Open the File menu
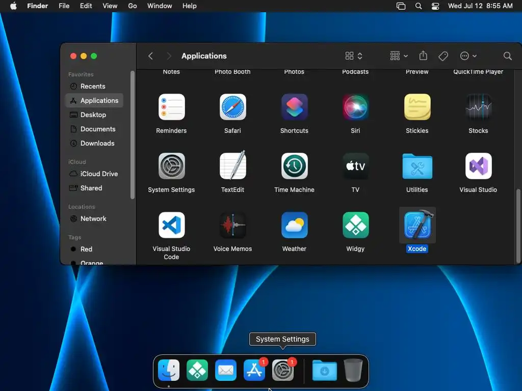The image size is (522, 391). [x=64, y=6]
